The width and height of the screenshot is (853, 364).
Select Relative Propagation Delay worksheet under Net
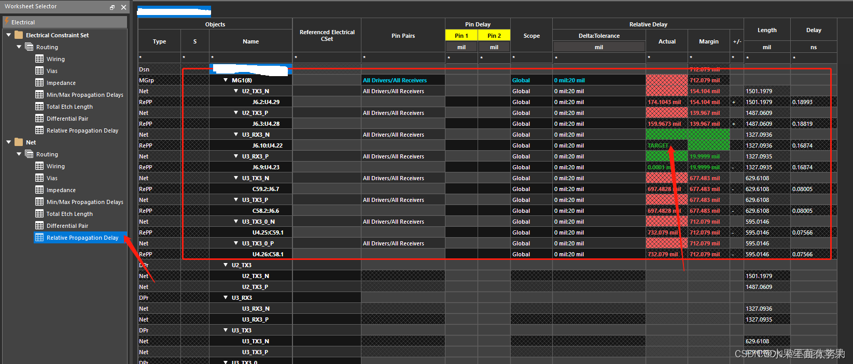point(82,238)
